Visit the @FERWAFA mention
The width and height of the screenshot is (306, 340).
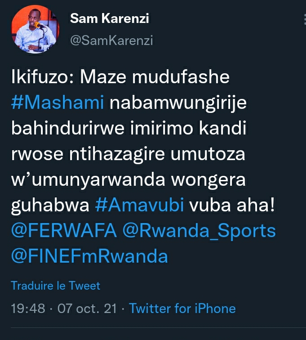[x=64, y=230]
